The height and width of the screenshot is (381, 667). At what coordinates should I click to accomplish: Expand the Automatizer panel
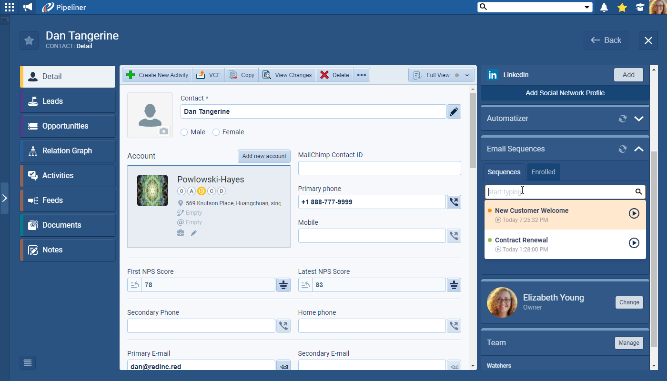click(639, 119)
